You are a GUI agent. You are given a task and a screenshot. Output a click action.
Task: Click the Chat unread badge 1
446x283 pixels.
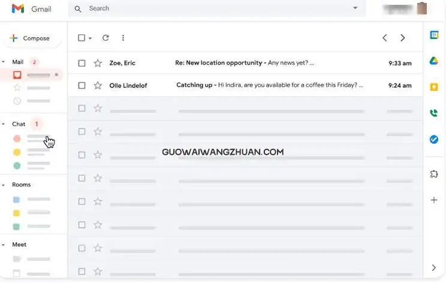(37, 124)
